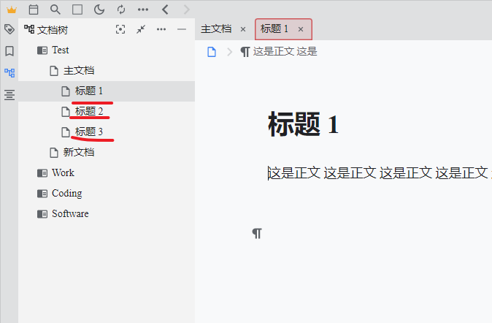Click Work notebook icon
This screenshot has height=323, width=492.
click(42, 172)
